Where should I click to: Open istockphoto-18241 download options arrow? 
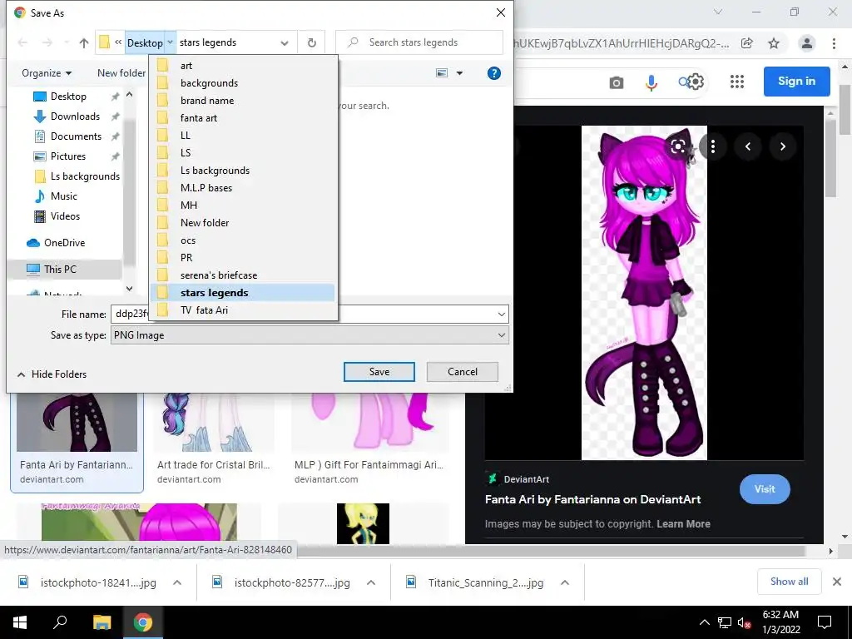(x=177, y=582)
